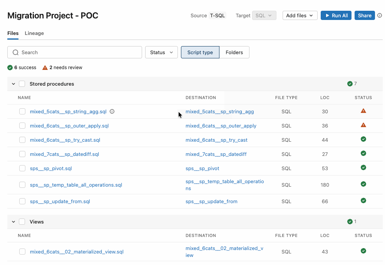Open file sps__sp_temp_table_all_operations.sql
Screen dimensions: 385x265
(x=76, y=185)
